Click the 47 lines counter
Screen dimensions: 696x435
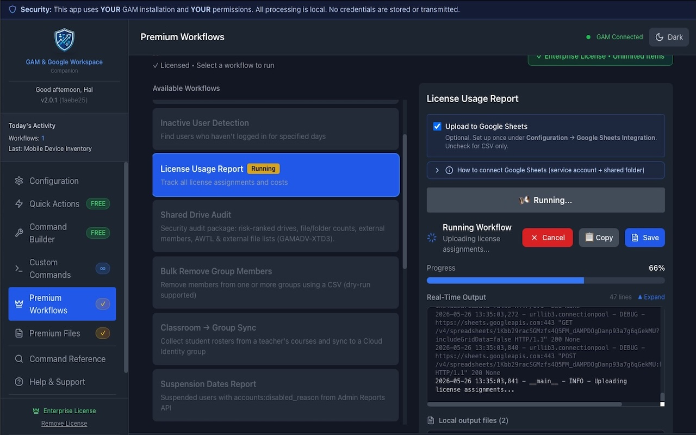click(x=620, y=297)
